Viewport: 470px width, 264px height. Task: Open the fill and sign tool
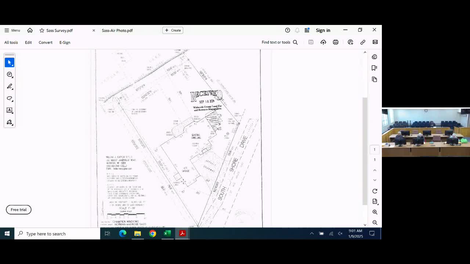pos(10,122)
